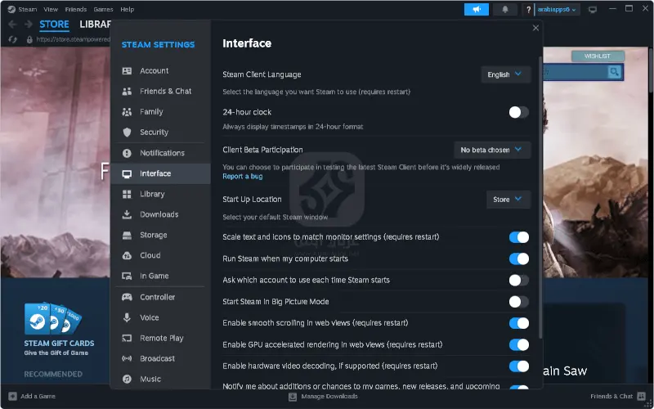Change Start Up Location dropdown
Screen dimensions: 654x409
[x=508, y=200]
